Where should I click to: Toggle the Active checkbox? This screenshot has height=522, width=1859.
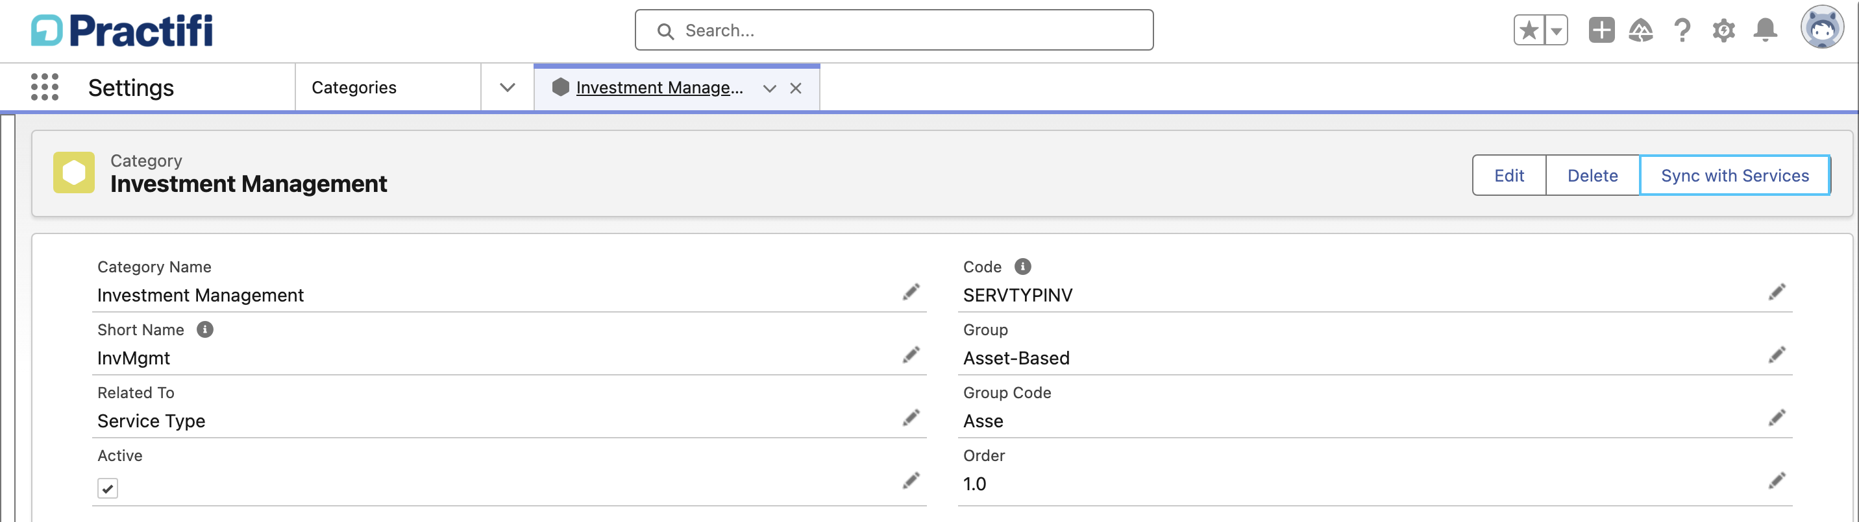pyautogui.click(x=108, y=488)
